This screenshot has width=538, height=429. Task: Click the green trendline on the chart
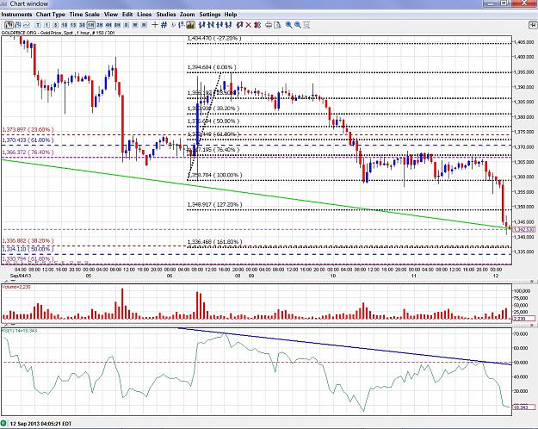point(254,194)
